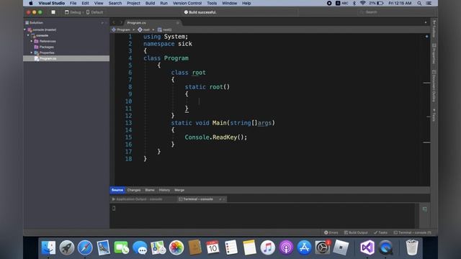This screenshot has height=259, width=461.
Task: Open the Calendar icon in Dock
Action: (212, 247)
